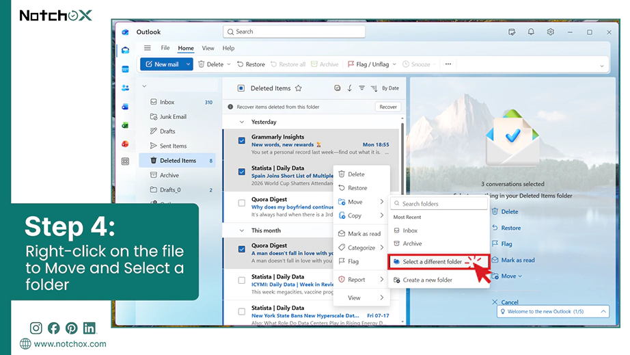Click Cancel in the reading pane
630x355 pixels.
(x=505, y=302)
